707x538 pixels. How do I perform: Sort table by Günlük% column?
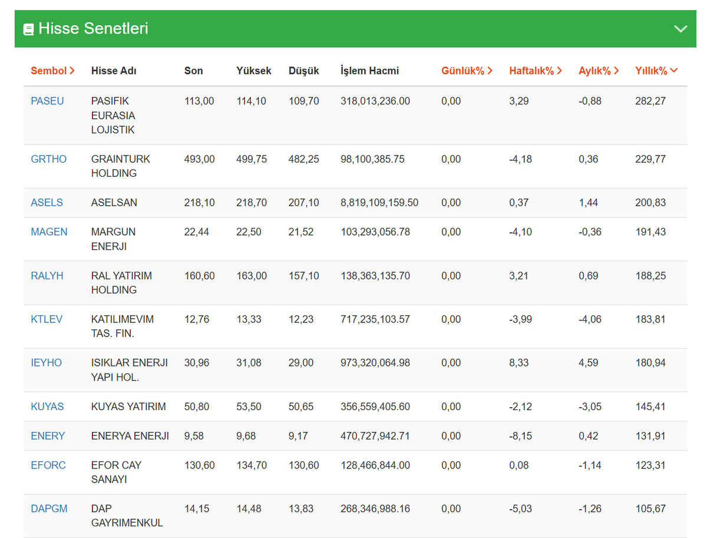[467, 71]
